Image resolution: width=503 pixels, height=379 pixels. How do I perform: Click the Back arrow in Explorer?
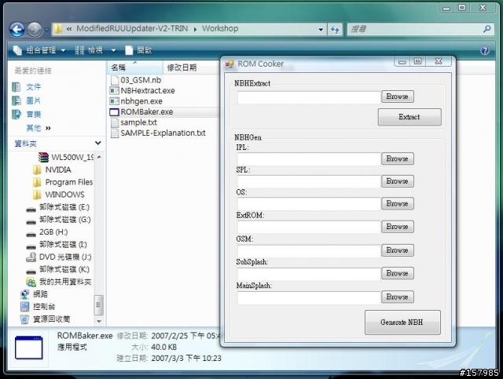pos(17,30)
